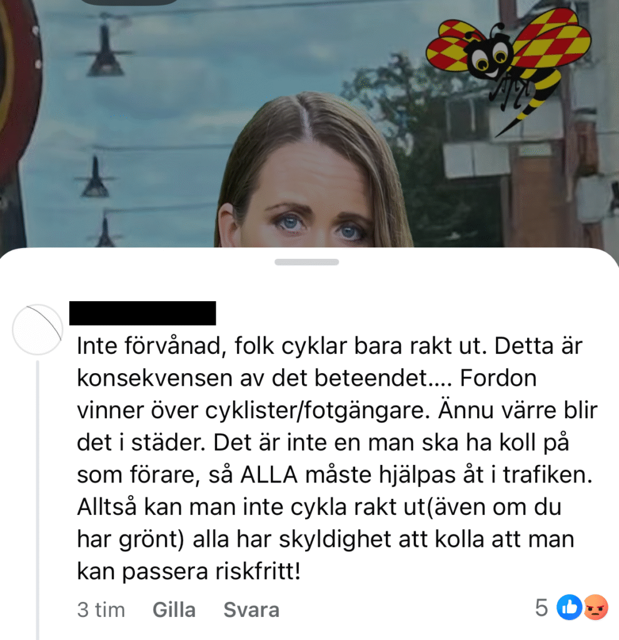Tap Svara to reply to the comment
Image resolution: width=619 pixels, height=640 pixels.
pos(251,610)
